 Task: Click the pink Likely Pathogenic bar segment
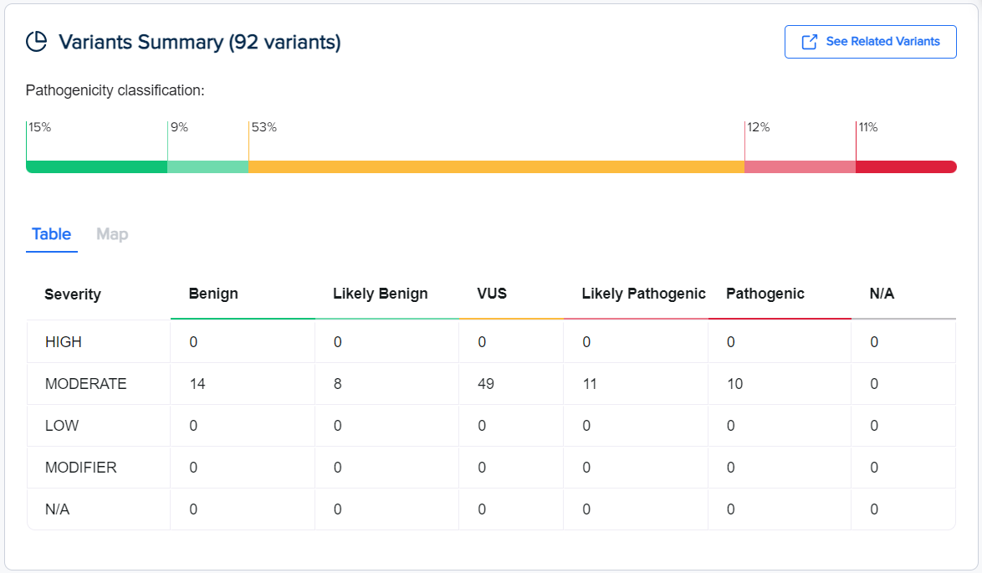pos(800,166)
